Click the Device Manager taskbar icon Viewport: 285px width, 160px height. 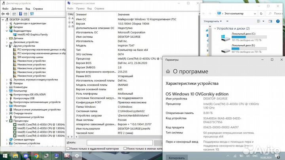click(x=46, y=156)
